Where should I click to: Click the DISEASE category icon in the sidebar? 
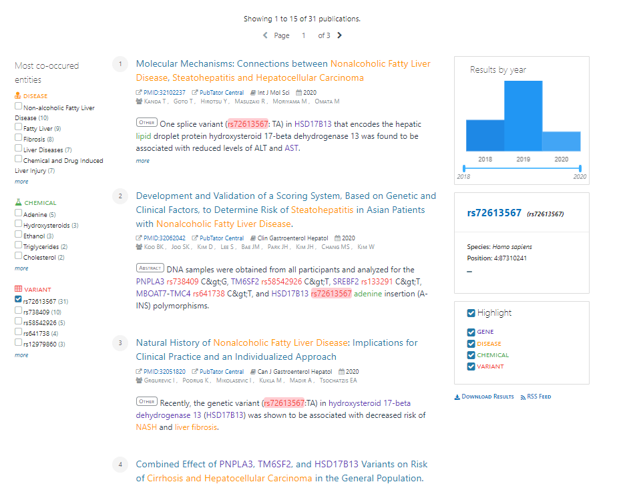coord(17,95)
